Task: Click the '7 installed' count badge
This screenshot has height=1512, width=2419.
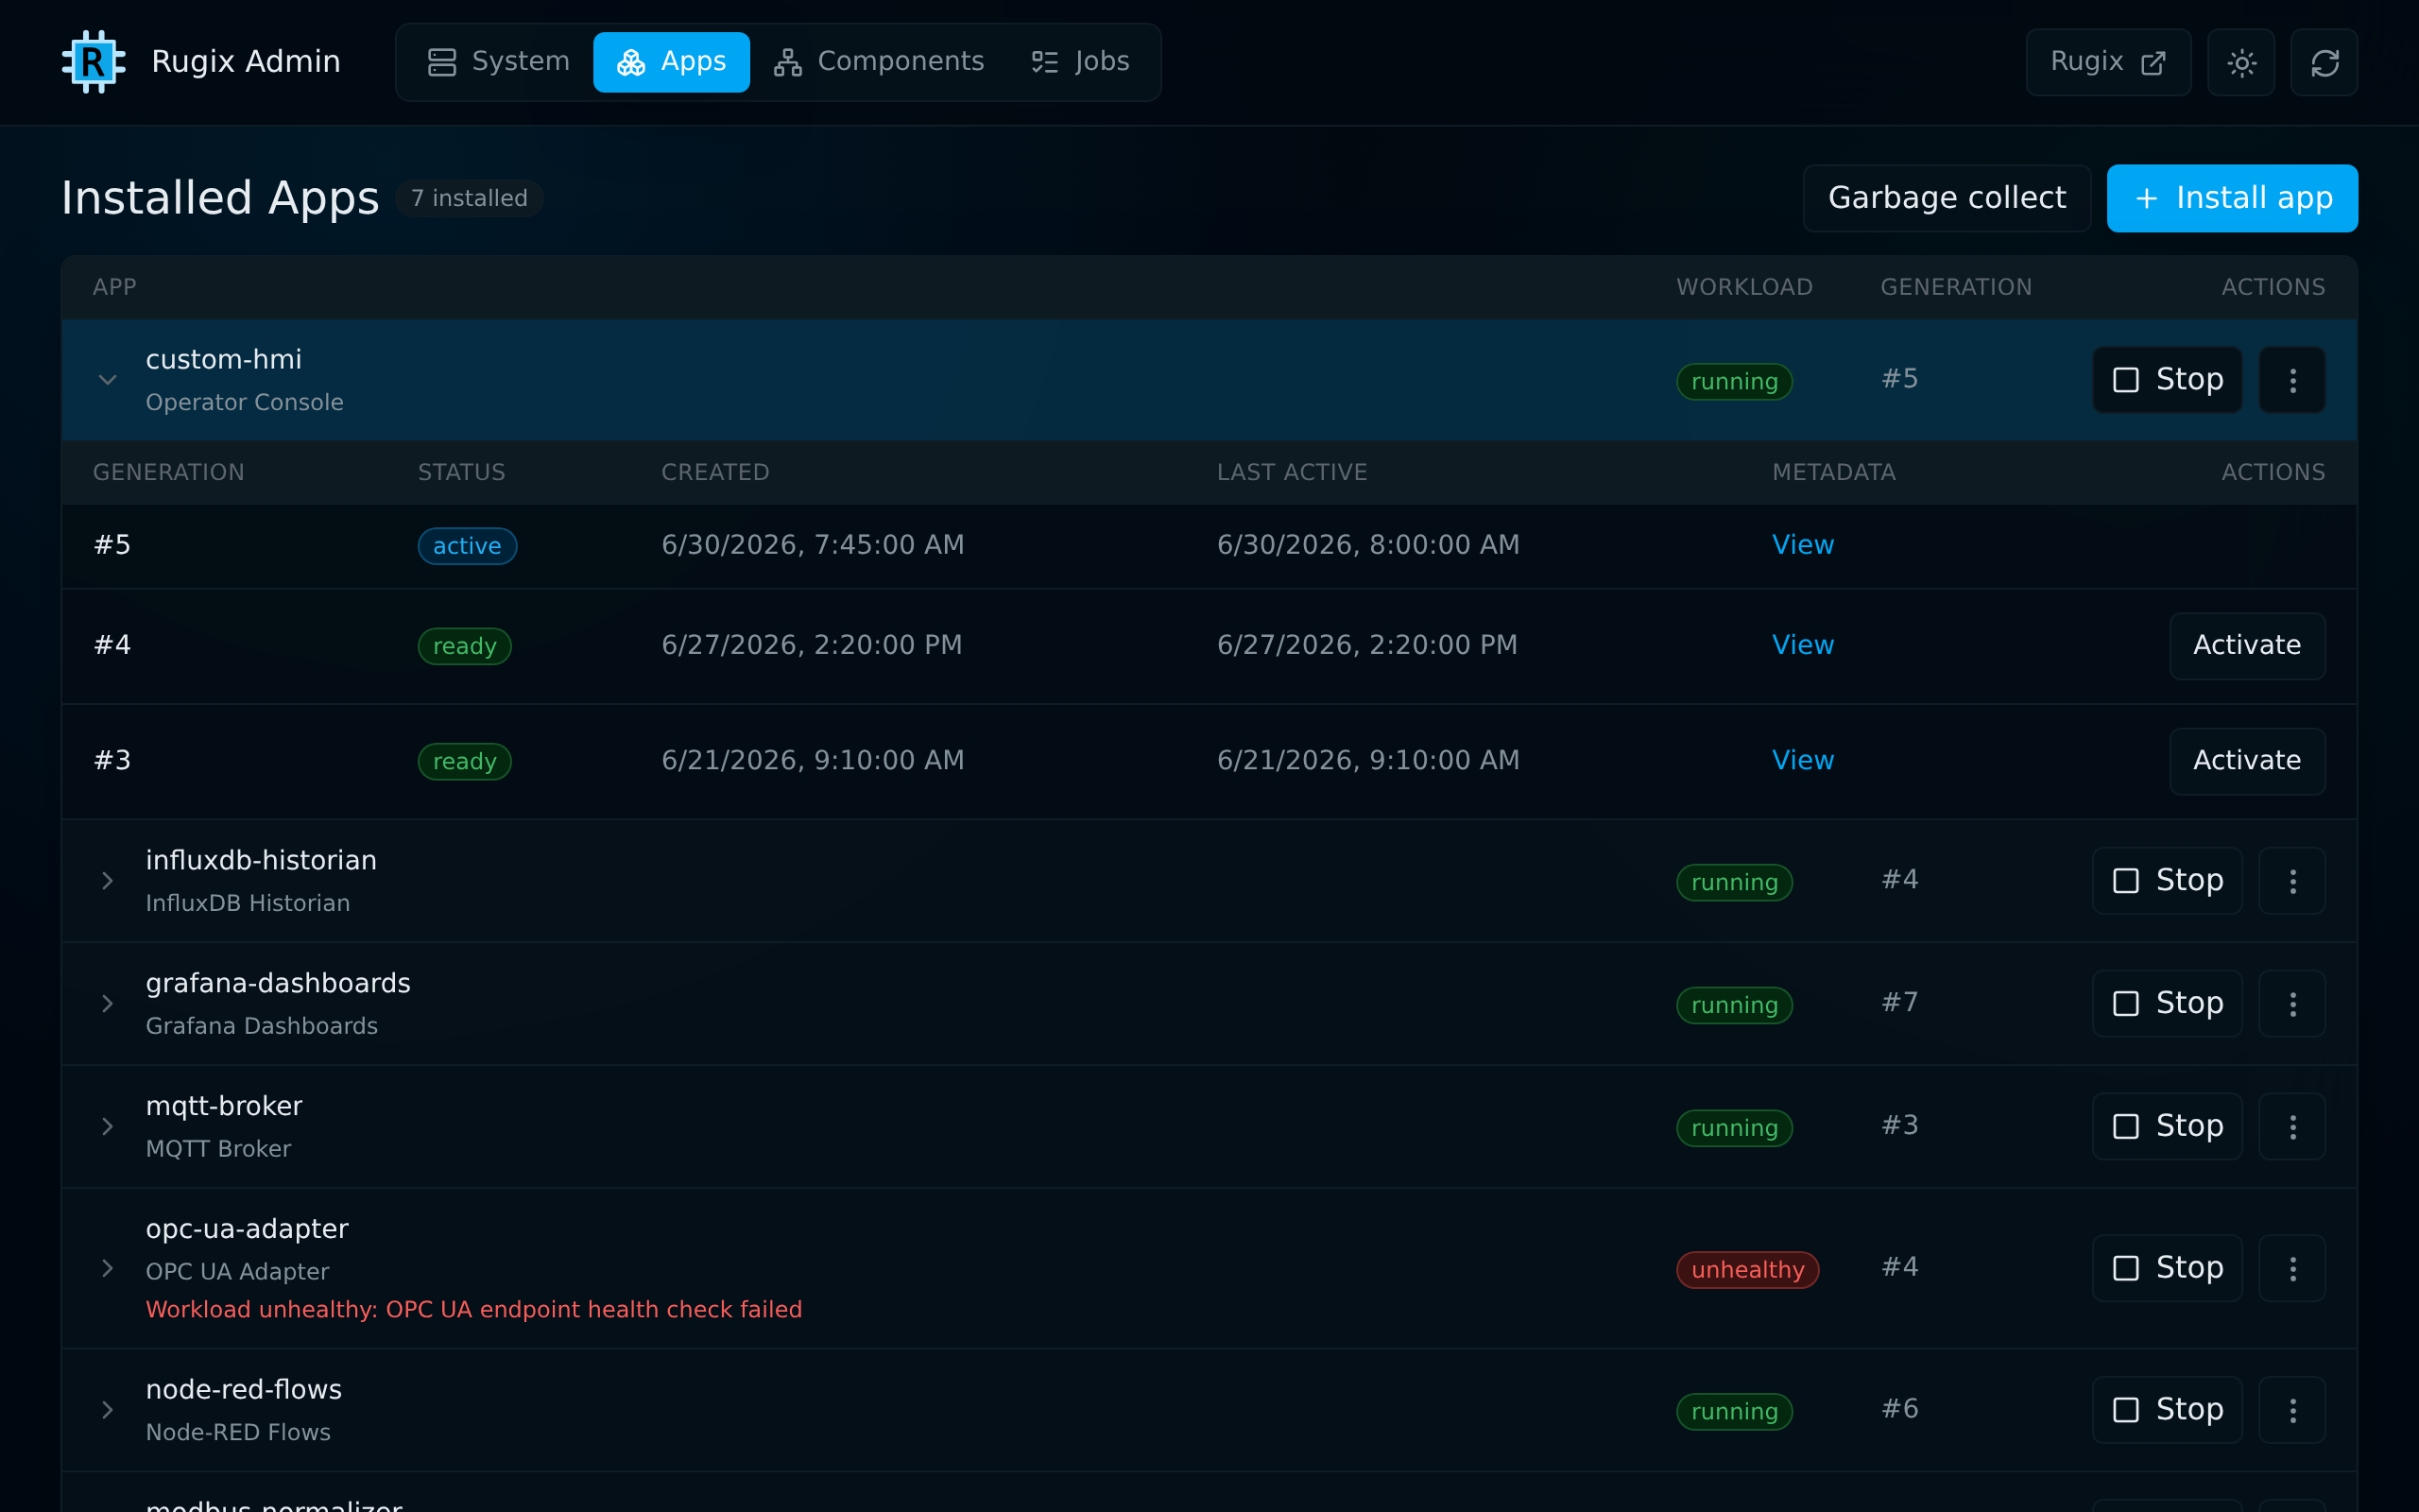Action: [x=469, y=198]
